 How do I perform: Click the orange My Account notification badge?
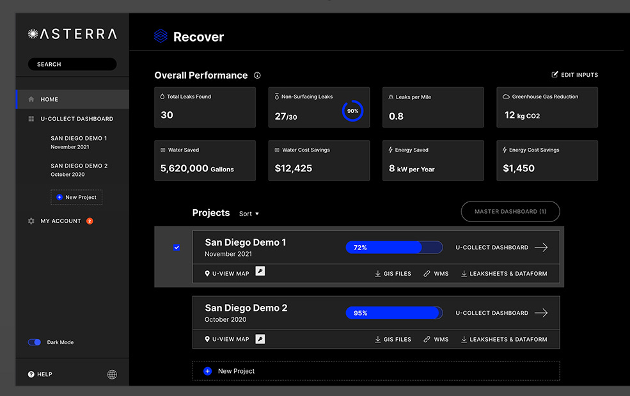pyautogui.click(x=90, y=221)
